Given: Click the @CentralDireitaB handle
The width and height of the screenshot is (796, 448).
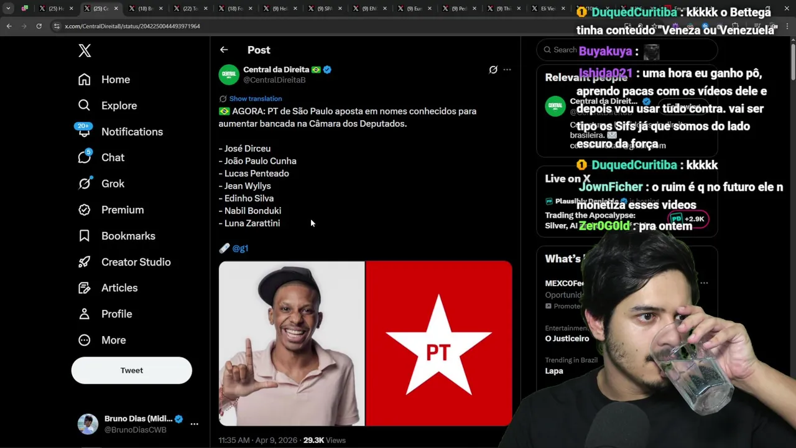Looking at the screenshot, I should (x=274, y=80).
